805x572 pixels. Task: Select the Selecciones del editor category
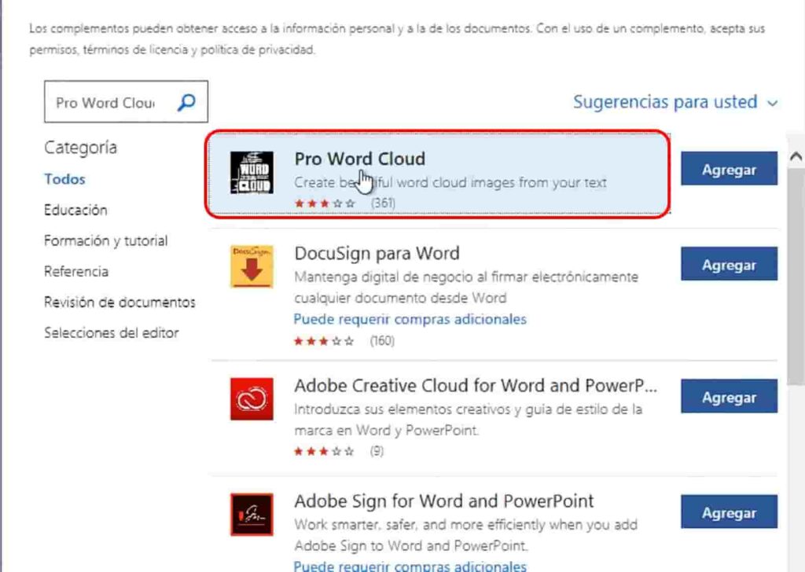coord(111,332)
